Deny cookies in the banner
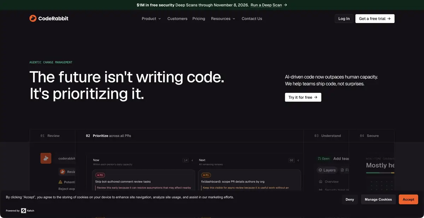The image size is (424, 218). coord(350,199)
